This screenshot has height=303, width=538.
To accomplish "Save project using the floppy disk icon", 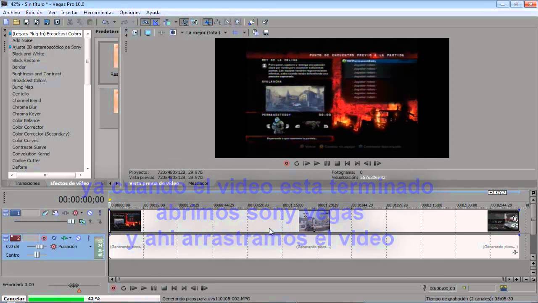I will [x=26, y=22].
